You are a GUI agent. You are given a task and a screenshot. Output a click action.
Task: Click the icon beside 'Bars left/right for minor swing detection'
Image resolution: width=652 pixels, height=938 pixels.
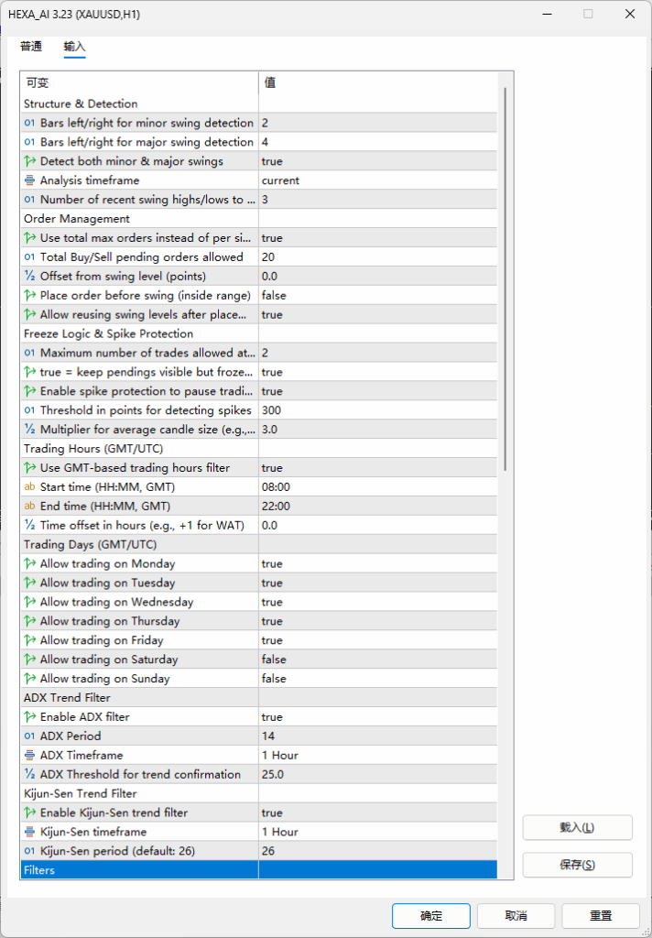[x=29, y=123]
